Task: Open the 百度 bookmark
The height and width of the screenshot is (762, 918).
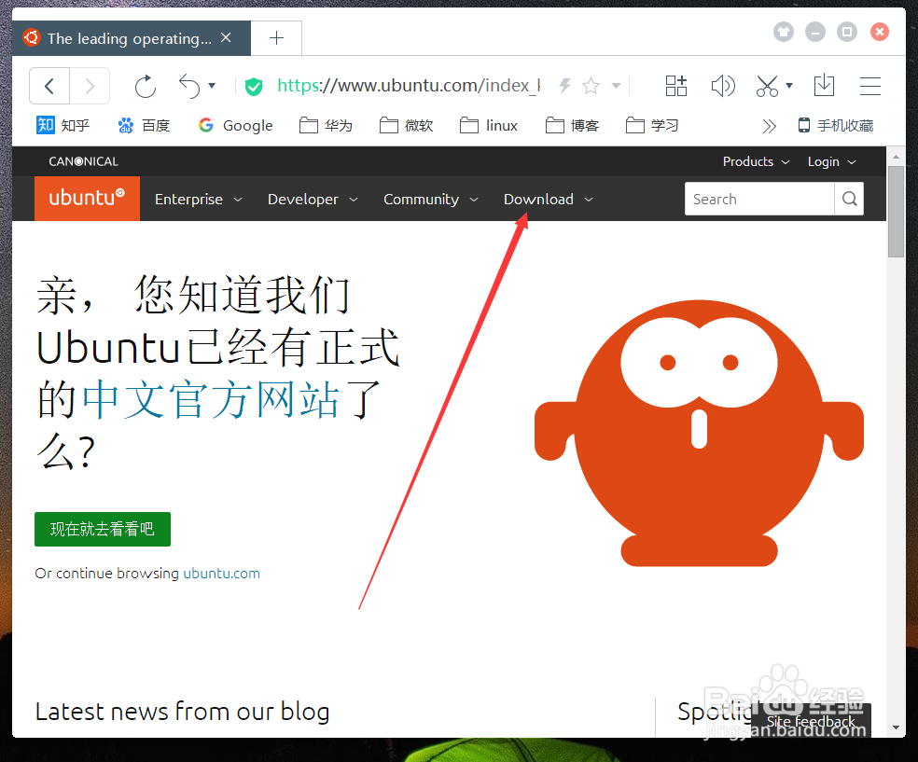Action: click(x=144, y=125)
